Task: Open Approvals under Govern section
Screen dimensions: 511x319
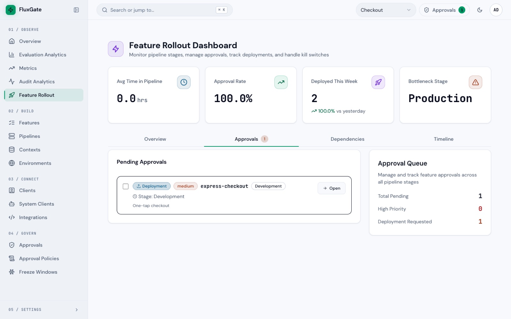Action: [x=44, y=245]
